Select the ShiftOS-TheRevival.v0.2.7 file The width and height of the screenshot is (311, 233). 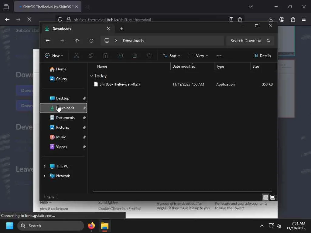(120, 84)
